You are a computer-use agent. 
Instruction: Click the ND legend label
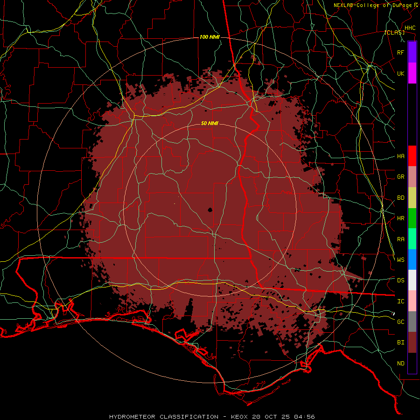pos(400,364)
